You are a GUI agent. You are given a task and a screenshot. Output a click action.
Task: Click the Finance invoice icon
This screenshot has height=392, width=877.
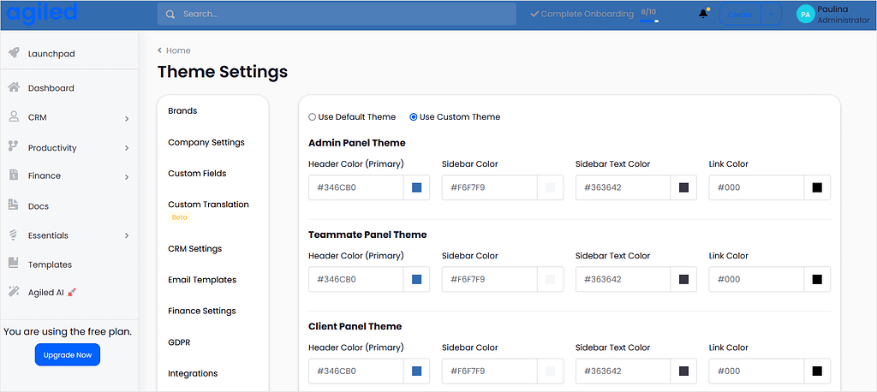[x=14, y=175]
